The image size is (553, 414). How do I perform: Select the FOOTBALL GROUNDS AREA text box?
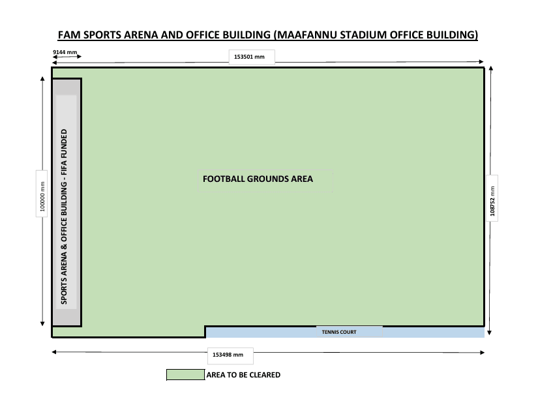pos(258,179)
